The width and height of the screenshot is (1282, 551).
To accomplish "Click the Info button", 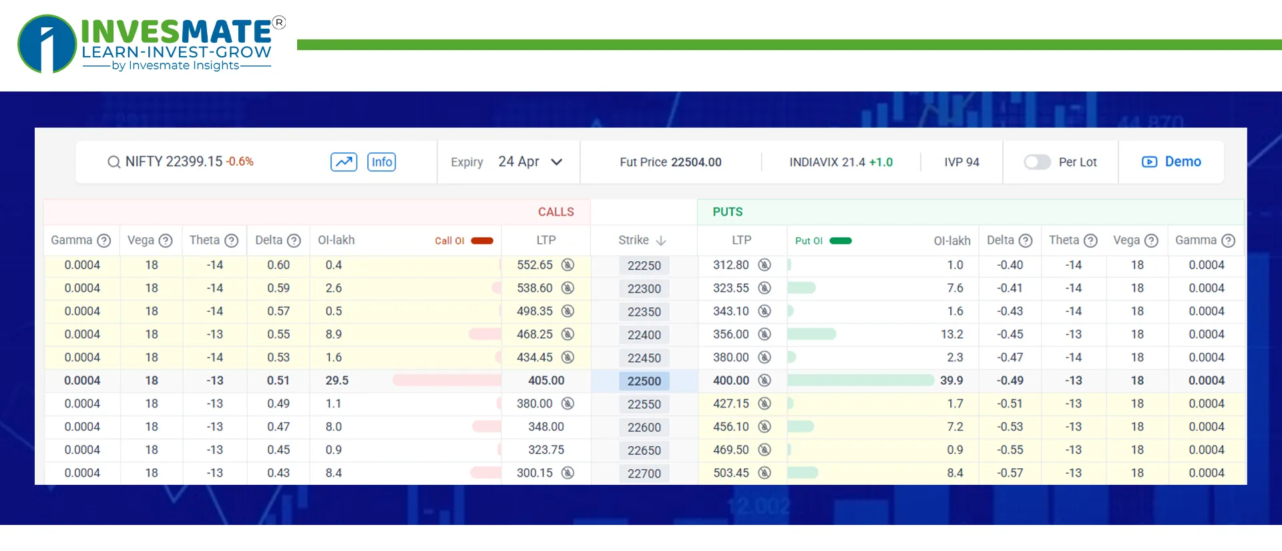I will pyautogui.click(x=381, y=162).
